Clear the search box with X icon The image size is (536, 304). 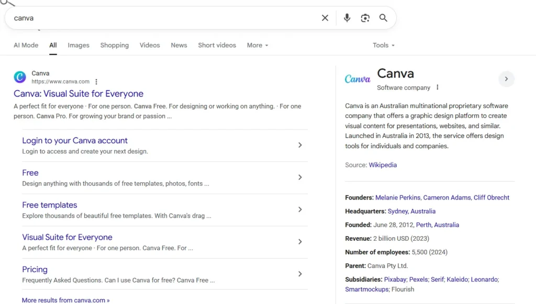[x=325, y=18]
